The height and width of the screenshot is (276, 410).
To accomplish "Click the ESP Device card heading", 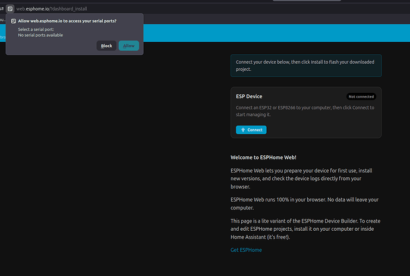I will pos(249,96).
